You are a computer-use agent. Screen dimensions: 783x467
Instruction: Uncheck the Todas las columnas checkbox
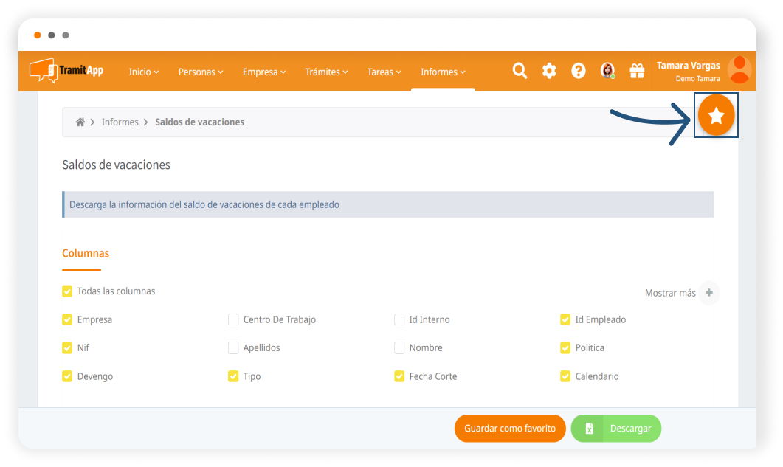coord(67,291)
